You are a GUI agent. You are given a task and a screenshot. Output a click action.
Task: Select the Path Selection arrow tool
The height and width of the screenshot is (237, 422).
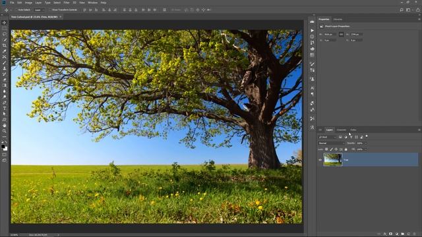point(5,114)
